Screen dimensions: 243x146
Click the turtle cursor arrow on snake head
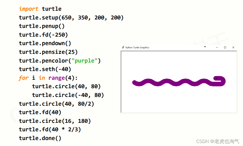216,78
